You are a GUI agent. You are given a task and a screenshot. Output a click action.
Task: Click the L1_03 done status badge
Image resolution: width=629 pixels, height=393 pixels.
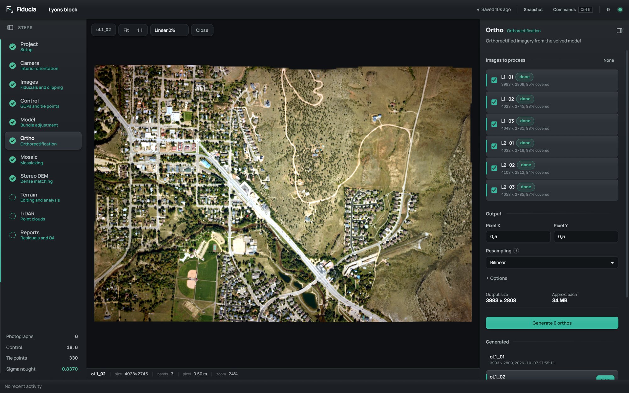pyautogui.click(x=525, y=121)
